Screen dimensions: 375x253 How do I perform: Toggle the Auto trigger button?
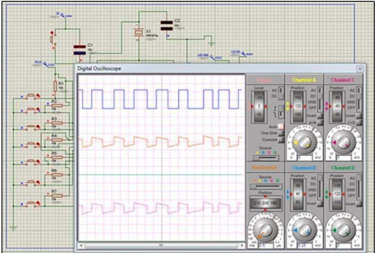coord(281,126)
